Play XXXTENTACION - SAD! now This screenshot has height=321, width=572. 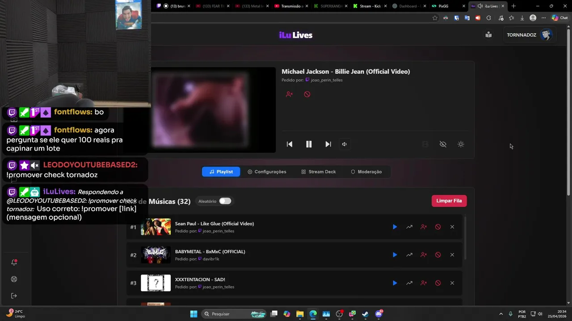tap(395, 283)
